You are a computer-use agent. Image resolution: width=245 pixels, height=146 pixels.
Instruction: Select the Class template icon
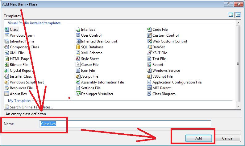pyautogui.click(x=7, y=30)
